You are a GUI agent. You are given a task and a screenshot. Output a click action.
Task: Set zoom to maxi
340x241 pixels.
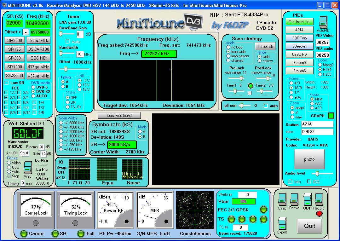(292, 117)
